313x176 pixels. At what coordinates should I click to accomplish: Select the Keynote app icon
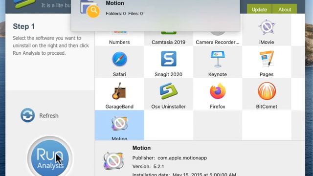pos(218,59)
